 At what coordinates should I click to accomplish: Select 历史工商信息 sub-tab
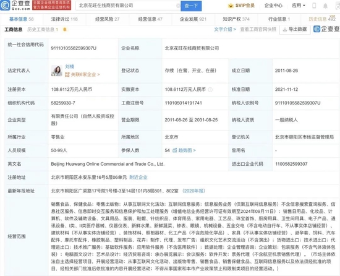(43, 30)
